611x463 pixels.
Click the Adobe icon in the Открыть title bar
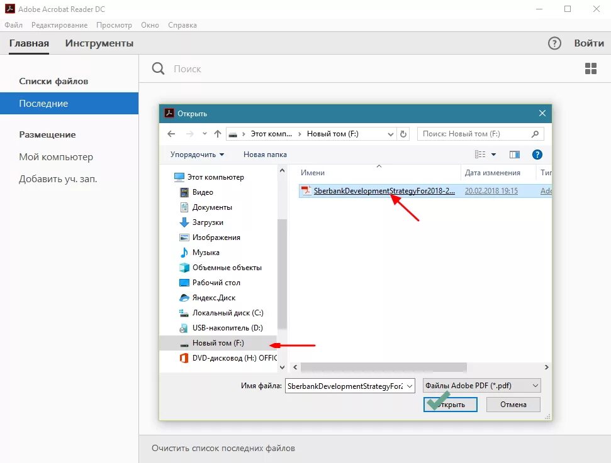tap(169, 113)
